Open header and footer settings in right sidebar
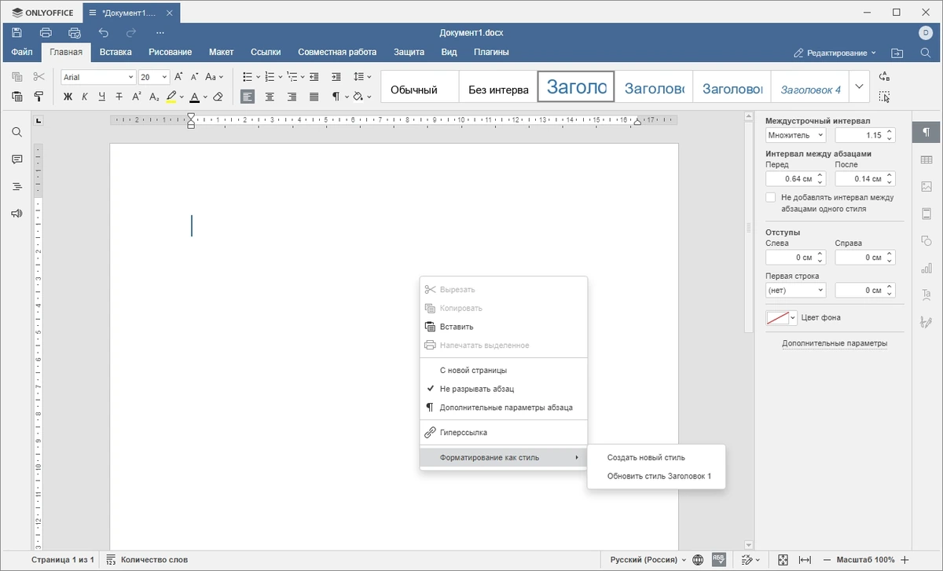The width and height of the screenshot is (943, 571). 926,214
